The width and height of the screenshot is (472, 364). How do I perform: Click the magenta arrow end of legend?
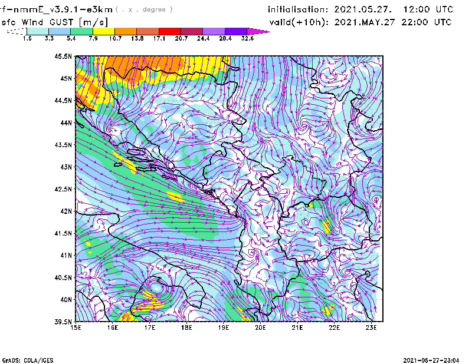[258, 31]
